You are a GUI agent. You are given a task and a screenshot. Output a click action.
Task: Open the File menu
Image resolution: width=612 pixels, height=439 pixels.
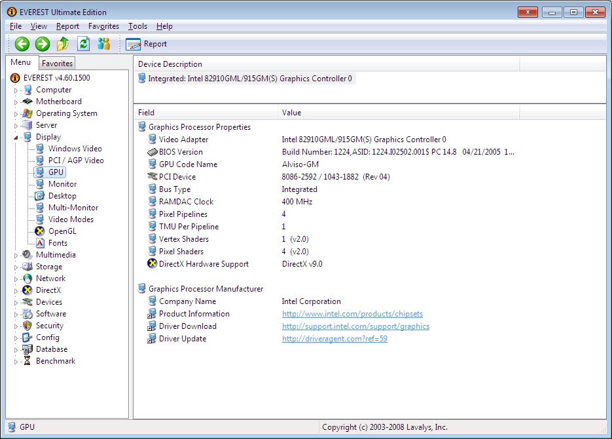pos(16,26)
